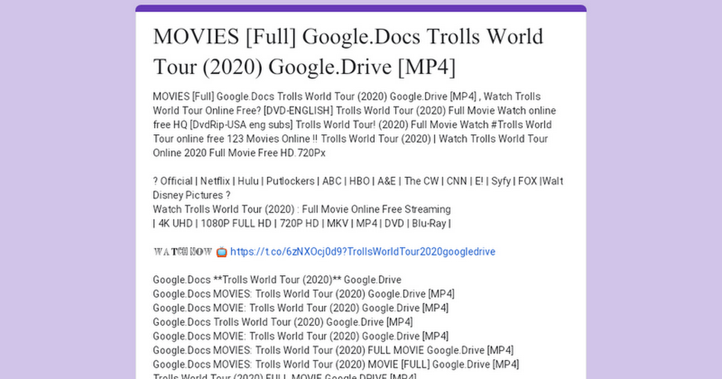Click the line ending 'FULL MOVIE Google.Drive [MP4]'

point(333,350)
